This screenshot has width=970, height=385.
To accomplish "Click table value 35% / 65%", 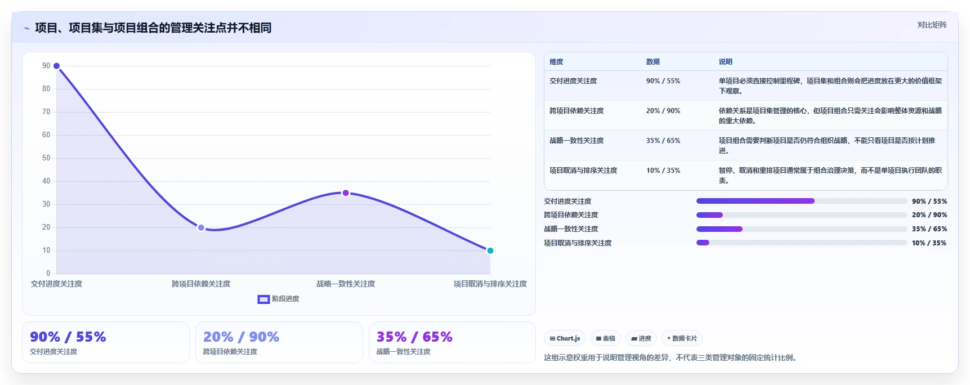I will coord(663,141).
